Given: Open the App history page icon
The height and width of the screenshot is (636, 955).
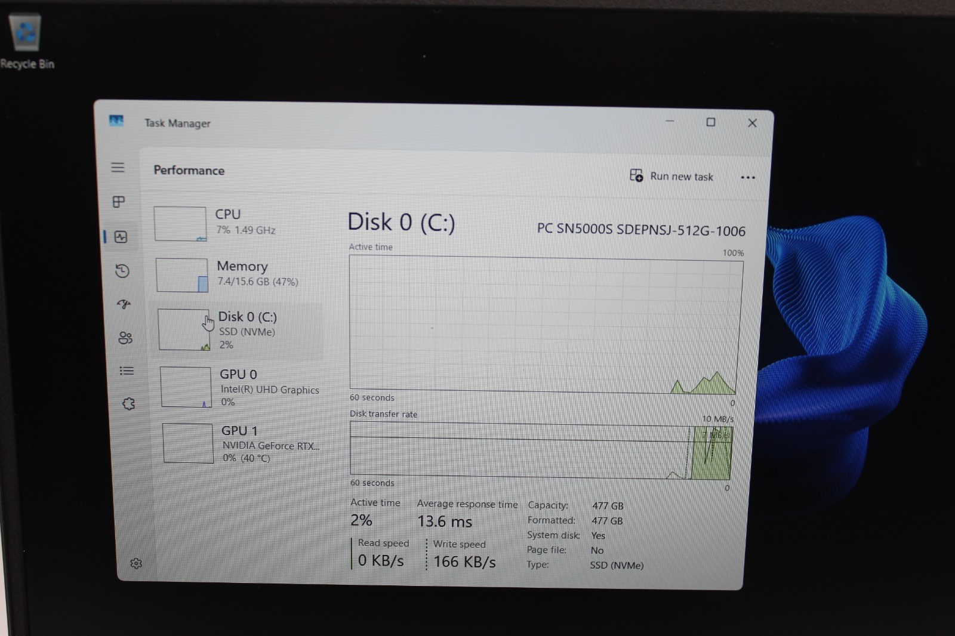Looking at the screenshot, I should pos(122,271).
